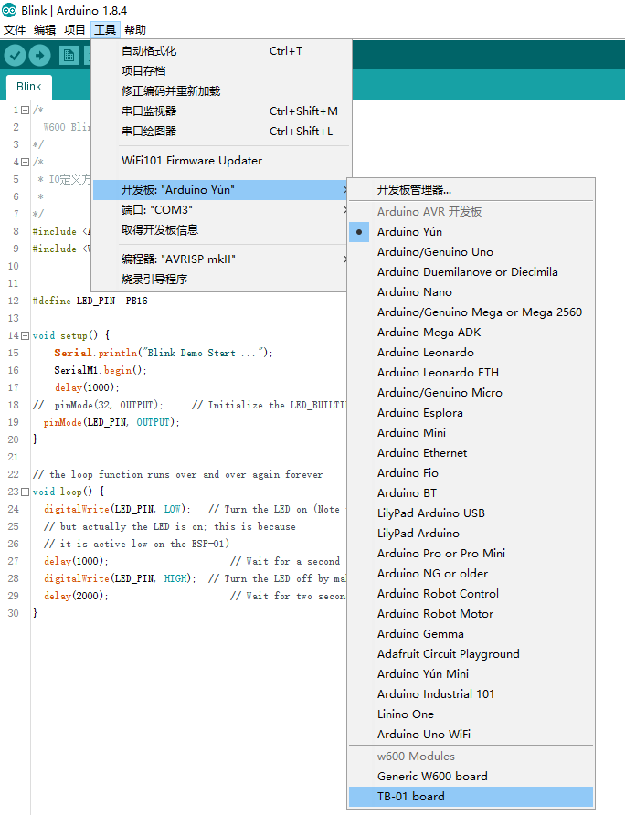Click 取得开发板信息 menu entry
Screen dimensions: 625x815
coord(221,229)
